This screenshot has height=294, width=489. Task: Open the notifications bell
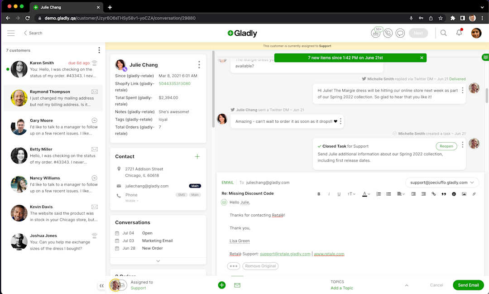(459, 33)
